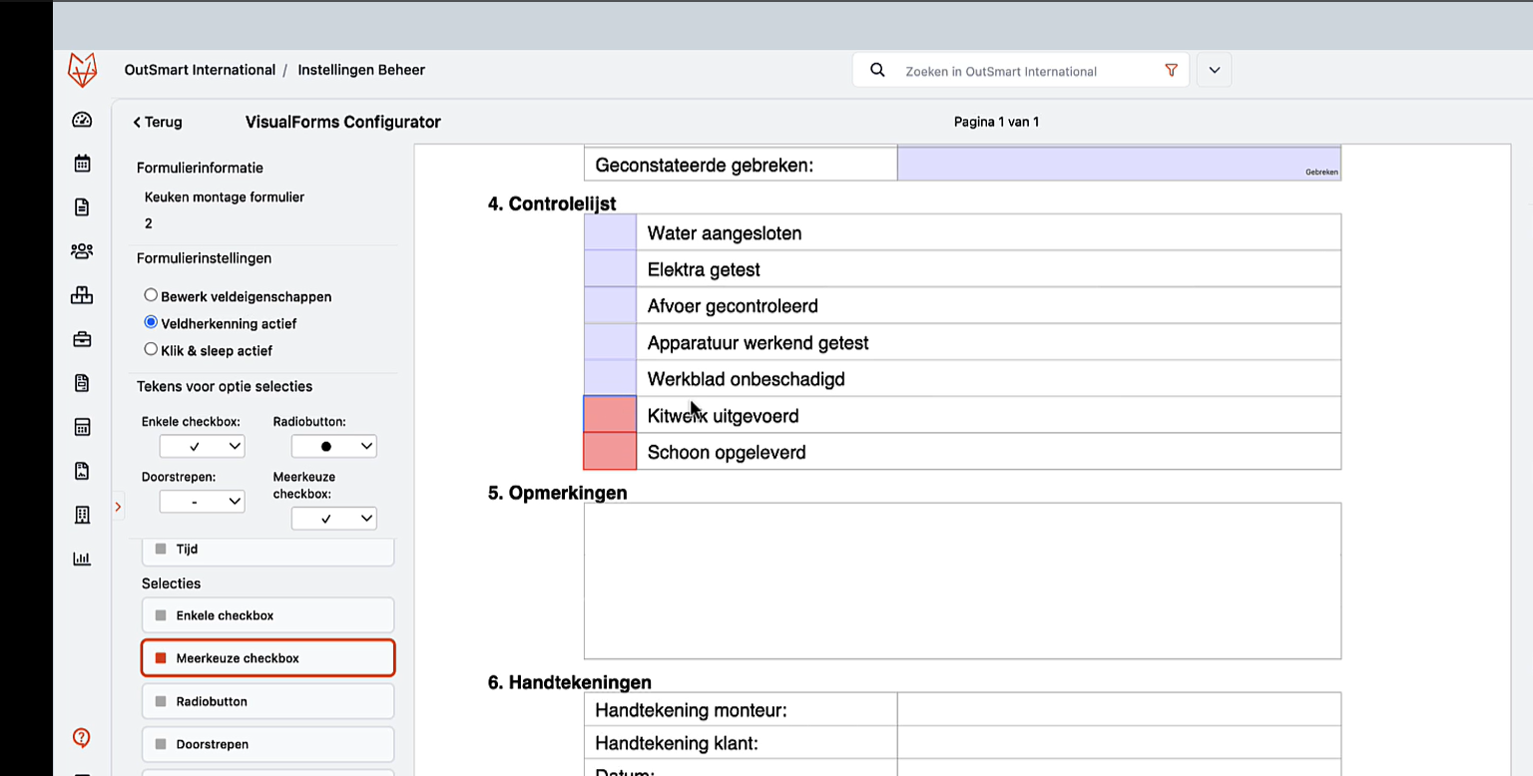The width and height of the screenshot is (1533, 776).
Task: Click the Terug navigation link
Action: pos(157,122)
